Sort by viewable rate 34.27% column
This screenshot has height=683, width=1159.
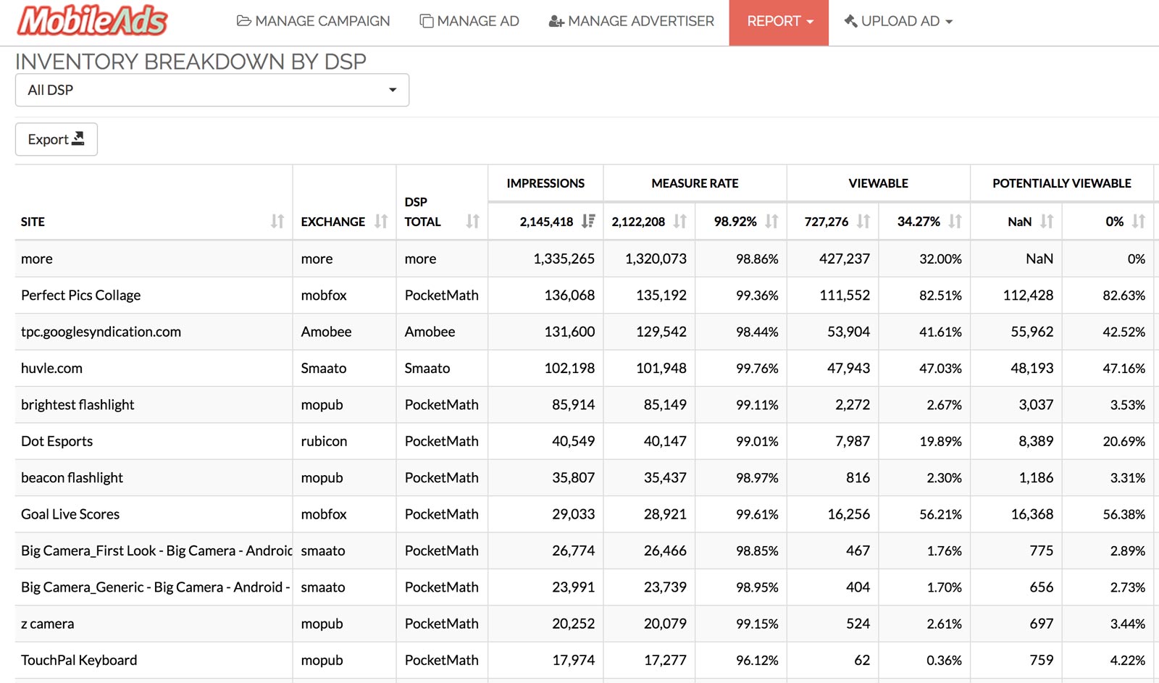click(955, 222)
